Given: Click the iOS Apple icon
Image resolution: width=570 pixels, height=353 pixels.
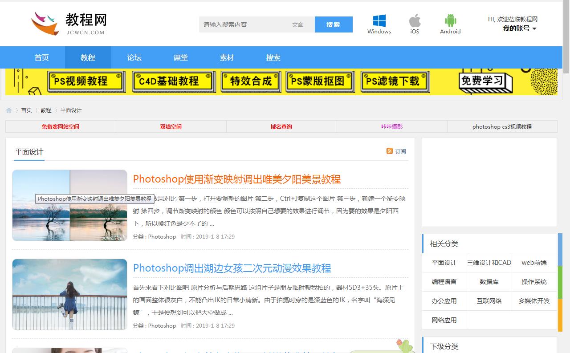Looking at the screenshot, I should [x=415, y=20].
